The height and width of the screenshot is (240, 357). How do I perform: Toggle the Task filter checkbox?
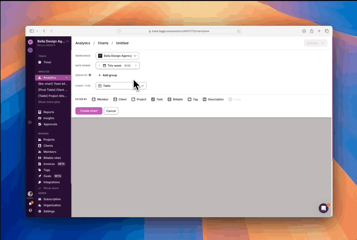click(153, 99)
